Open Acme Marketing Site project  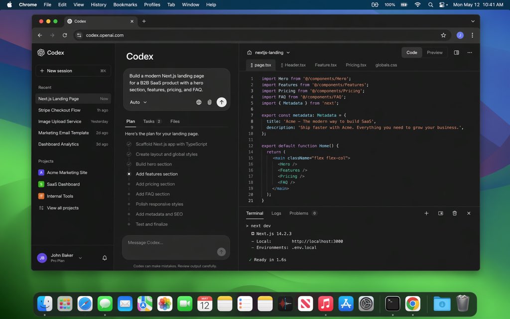point(63,172)
